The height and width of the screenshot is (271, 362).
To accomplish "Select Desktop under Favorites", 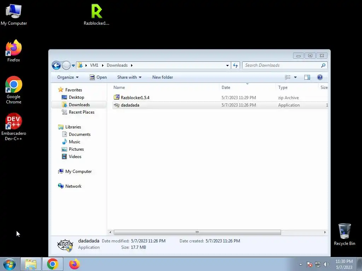I will [x=76, y=97].
